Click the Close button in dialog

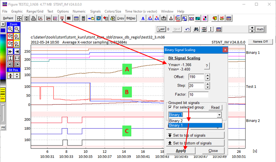213,151
